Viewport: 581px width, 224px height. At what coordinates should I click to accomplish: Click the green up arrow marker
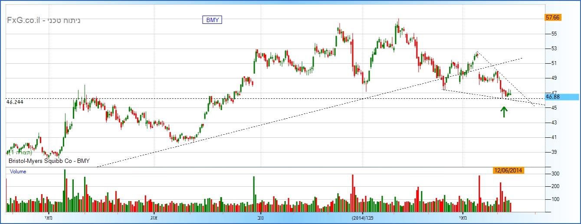[x=503, y=112]
